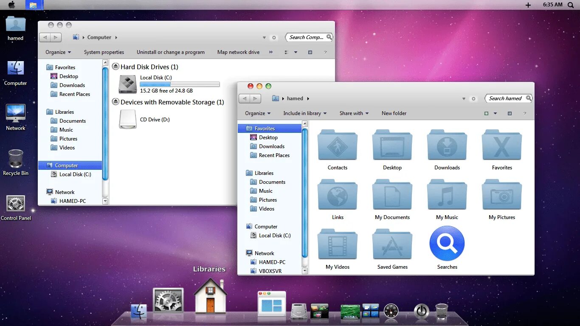Open the Searches magnifier icon
Screen dimensions: 580x326
pos(447,243)
